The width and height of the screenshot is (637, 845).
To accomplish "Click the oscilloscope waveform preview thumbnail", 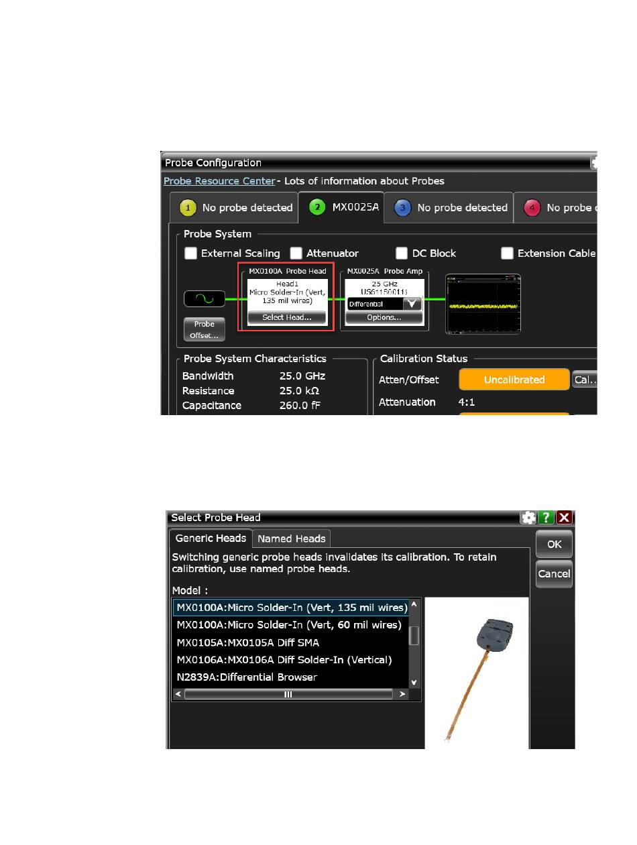I will click(x=483, y=304).
